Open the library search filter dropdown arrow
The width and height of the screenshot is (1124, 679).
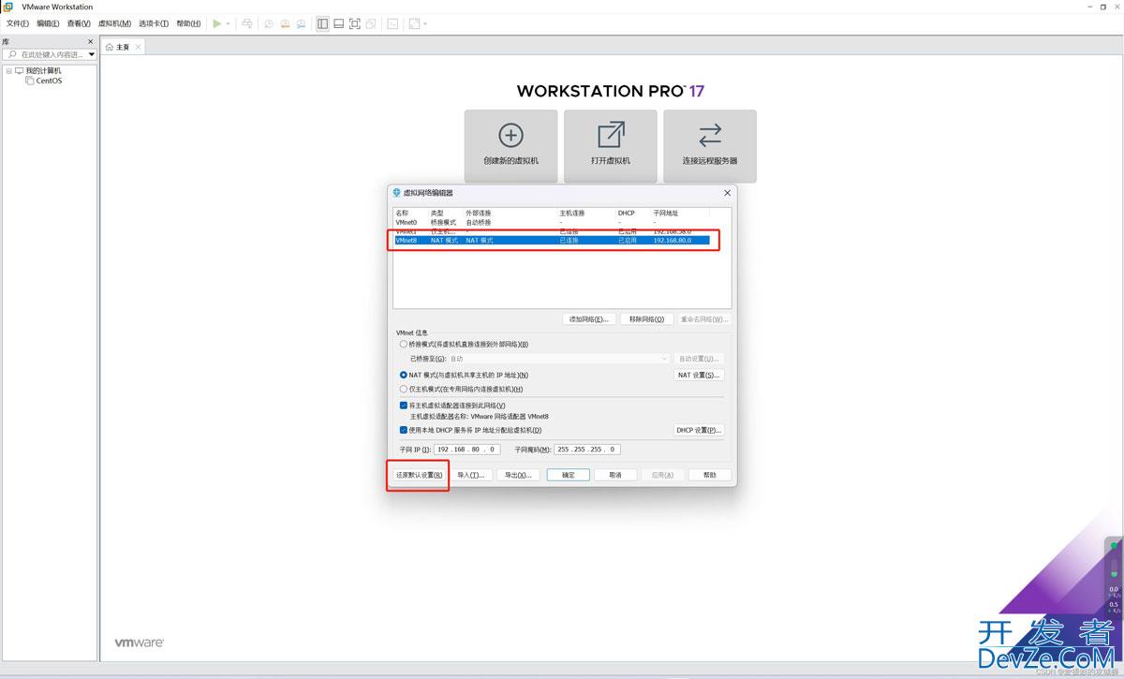[x=92, y=54]
